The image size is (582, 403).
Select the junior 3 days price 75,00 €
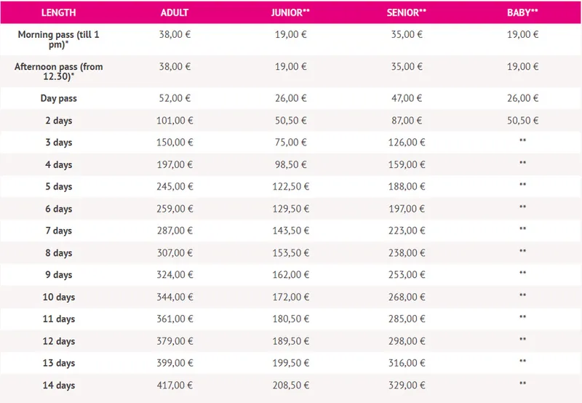(290, 142)
